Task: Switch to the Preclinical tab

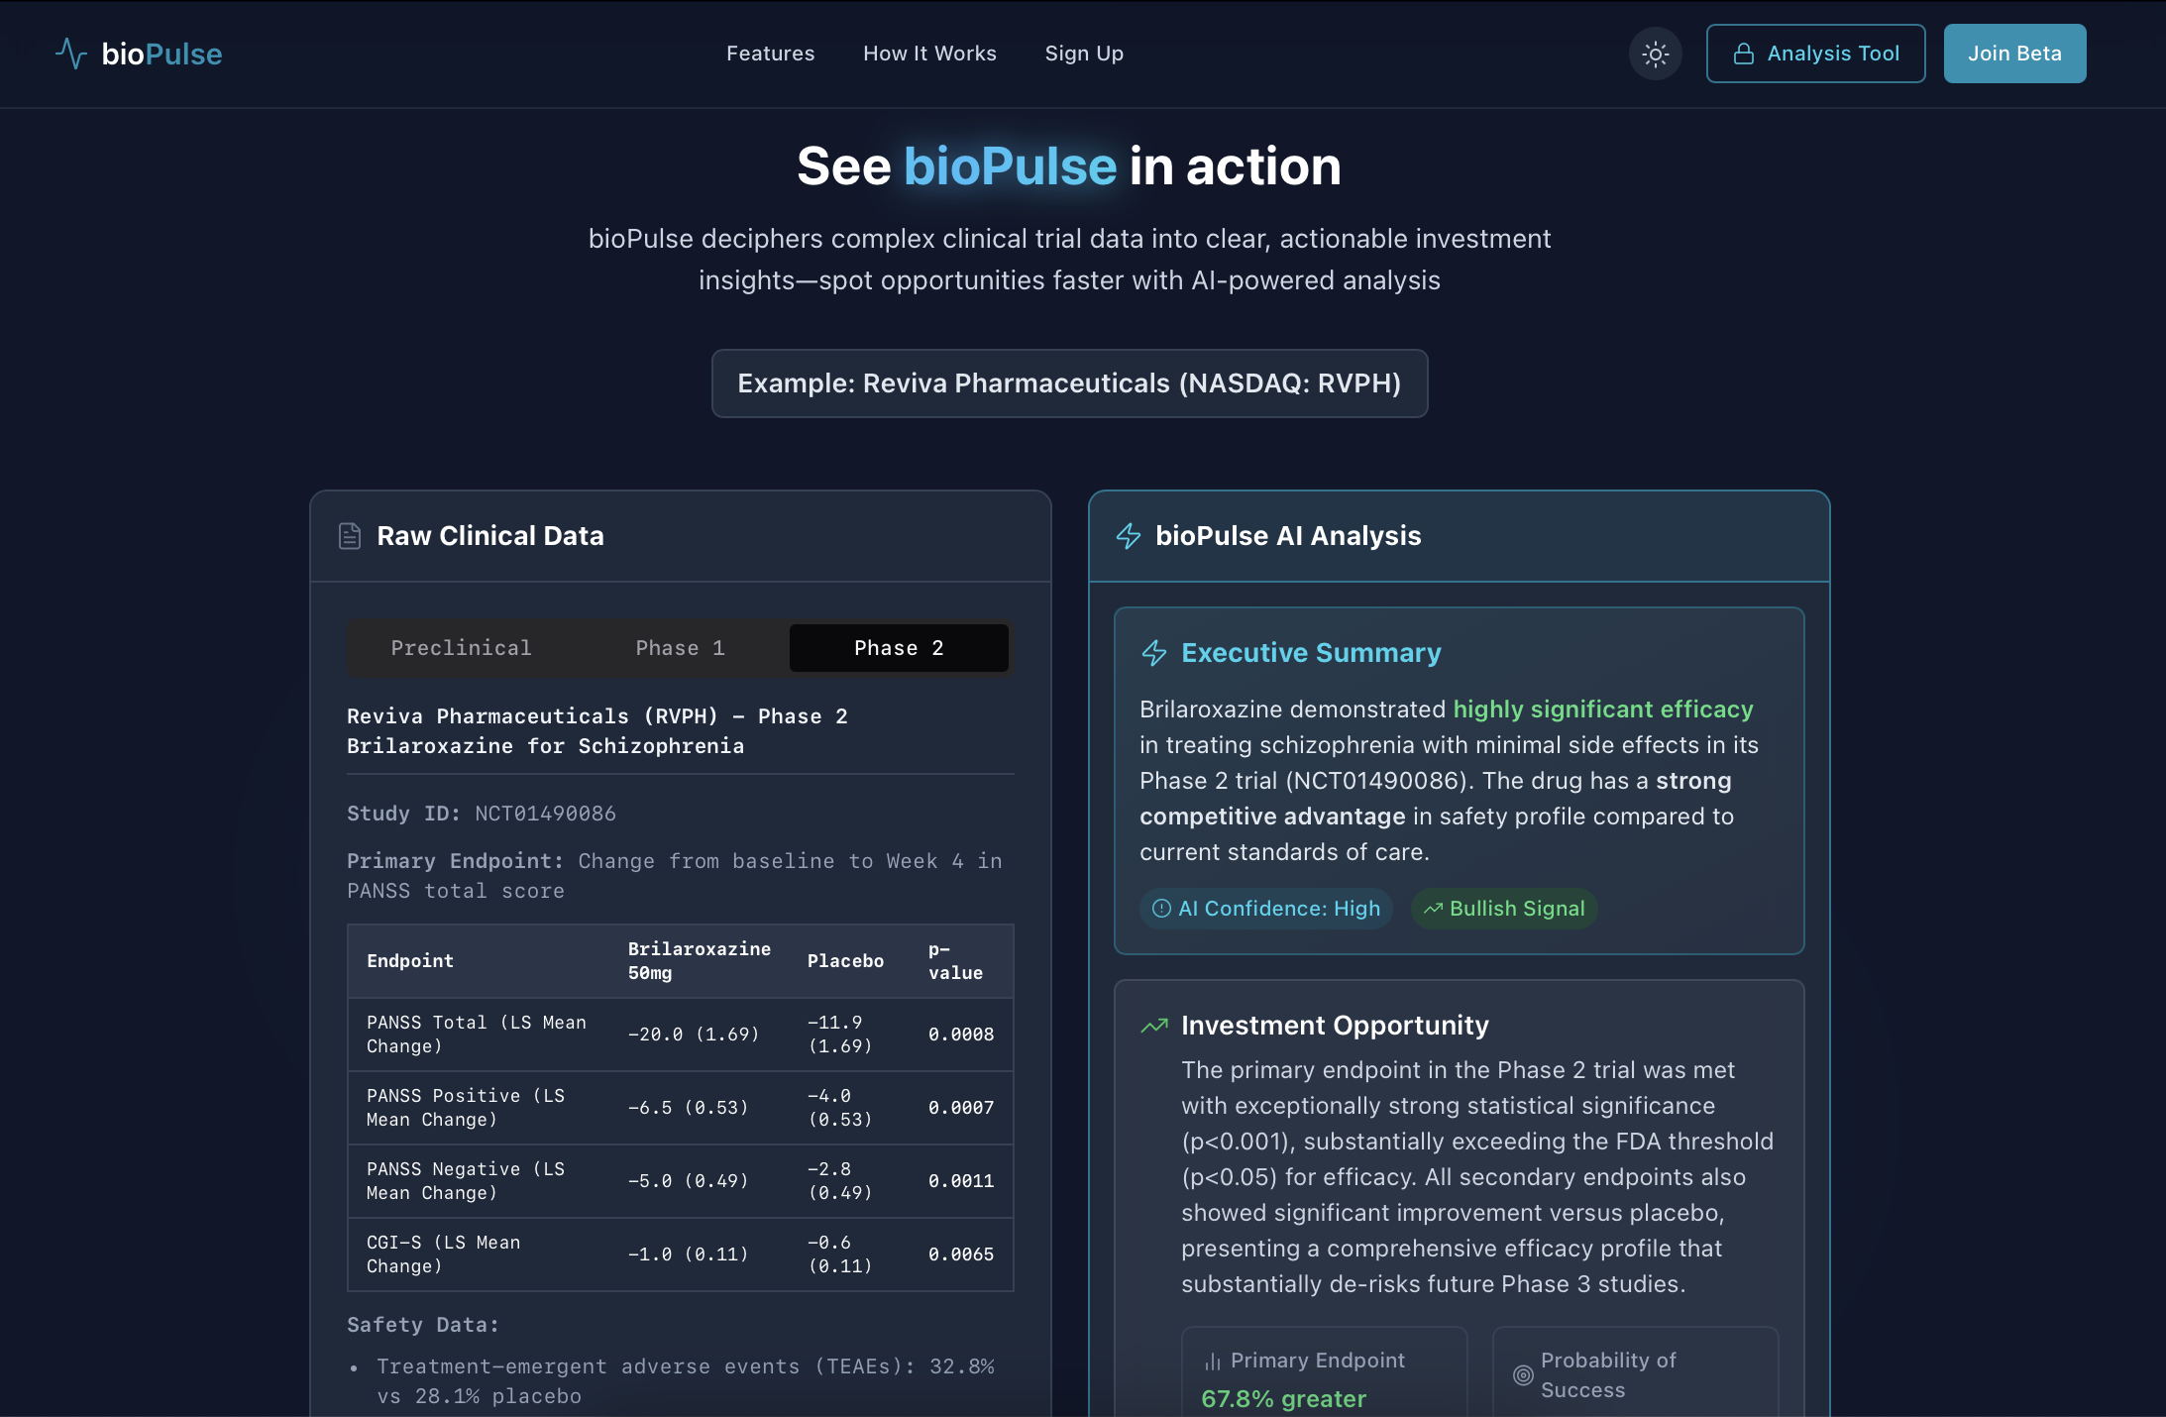Action: click(x=461, y=648)
